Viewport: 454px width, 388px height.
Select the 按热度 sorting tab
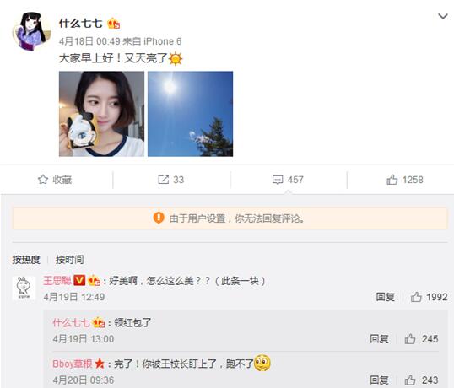tap(26, 260)
